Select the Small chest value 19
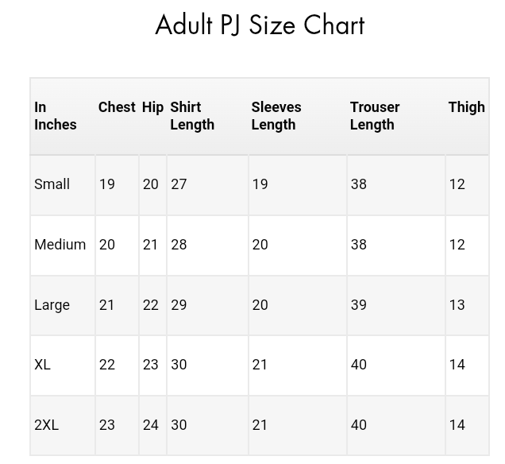 (x=107, y=184)
